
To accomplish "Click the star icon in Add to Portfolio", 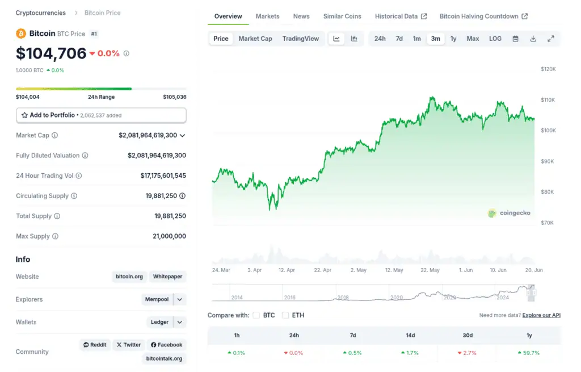I will pyautogui.click(x=24, y=115).
